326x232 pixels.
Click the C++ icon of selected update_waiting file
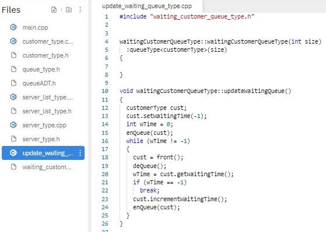click(13, 153)
